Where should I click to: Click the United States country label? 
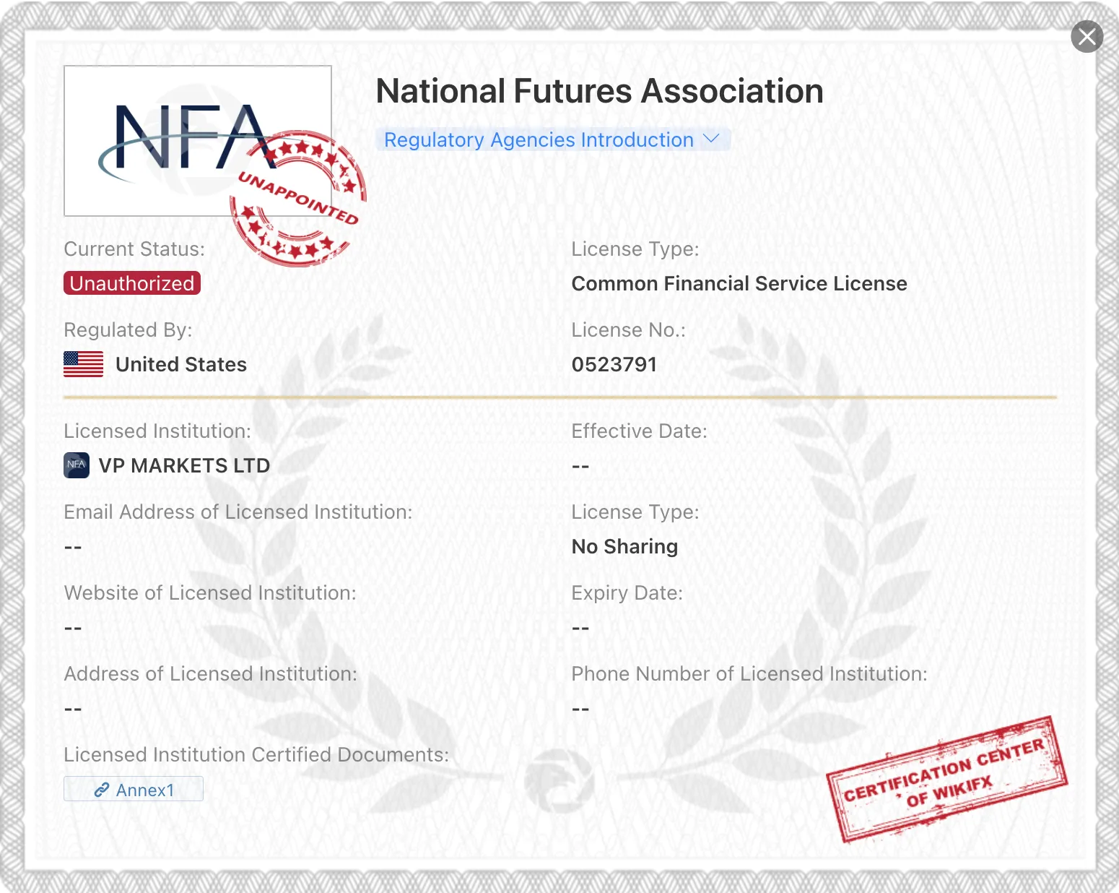pyautogui.click(x=181, y=365)
